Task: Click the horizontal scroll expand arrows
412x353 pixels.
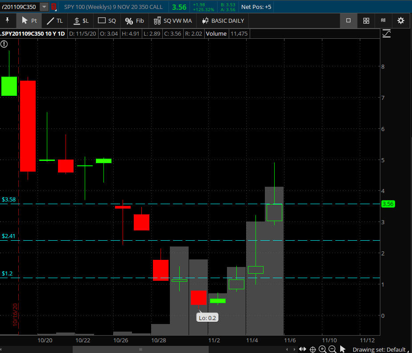Action: (x=302, y=349)
